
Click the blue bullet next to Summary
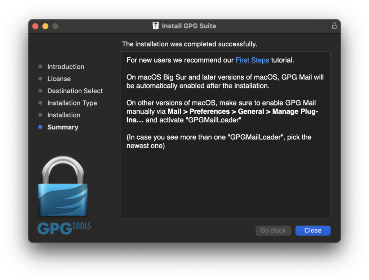click(40, 127)
